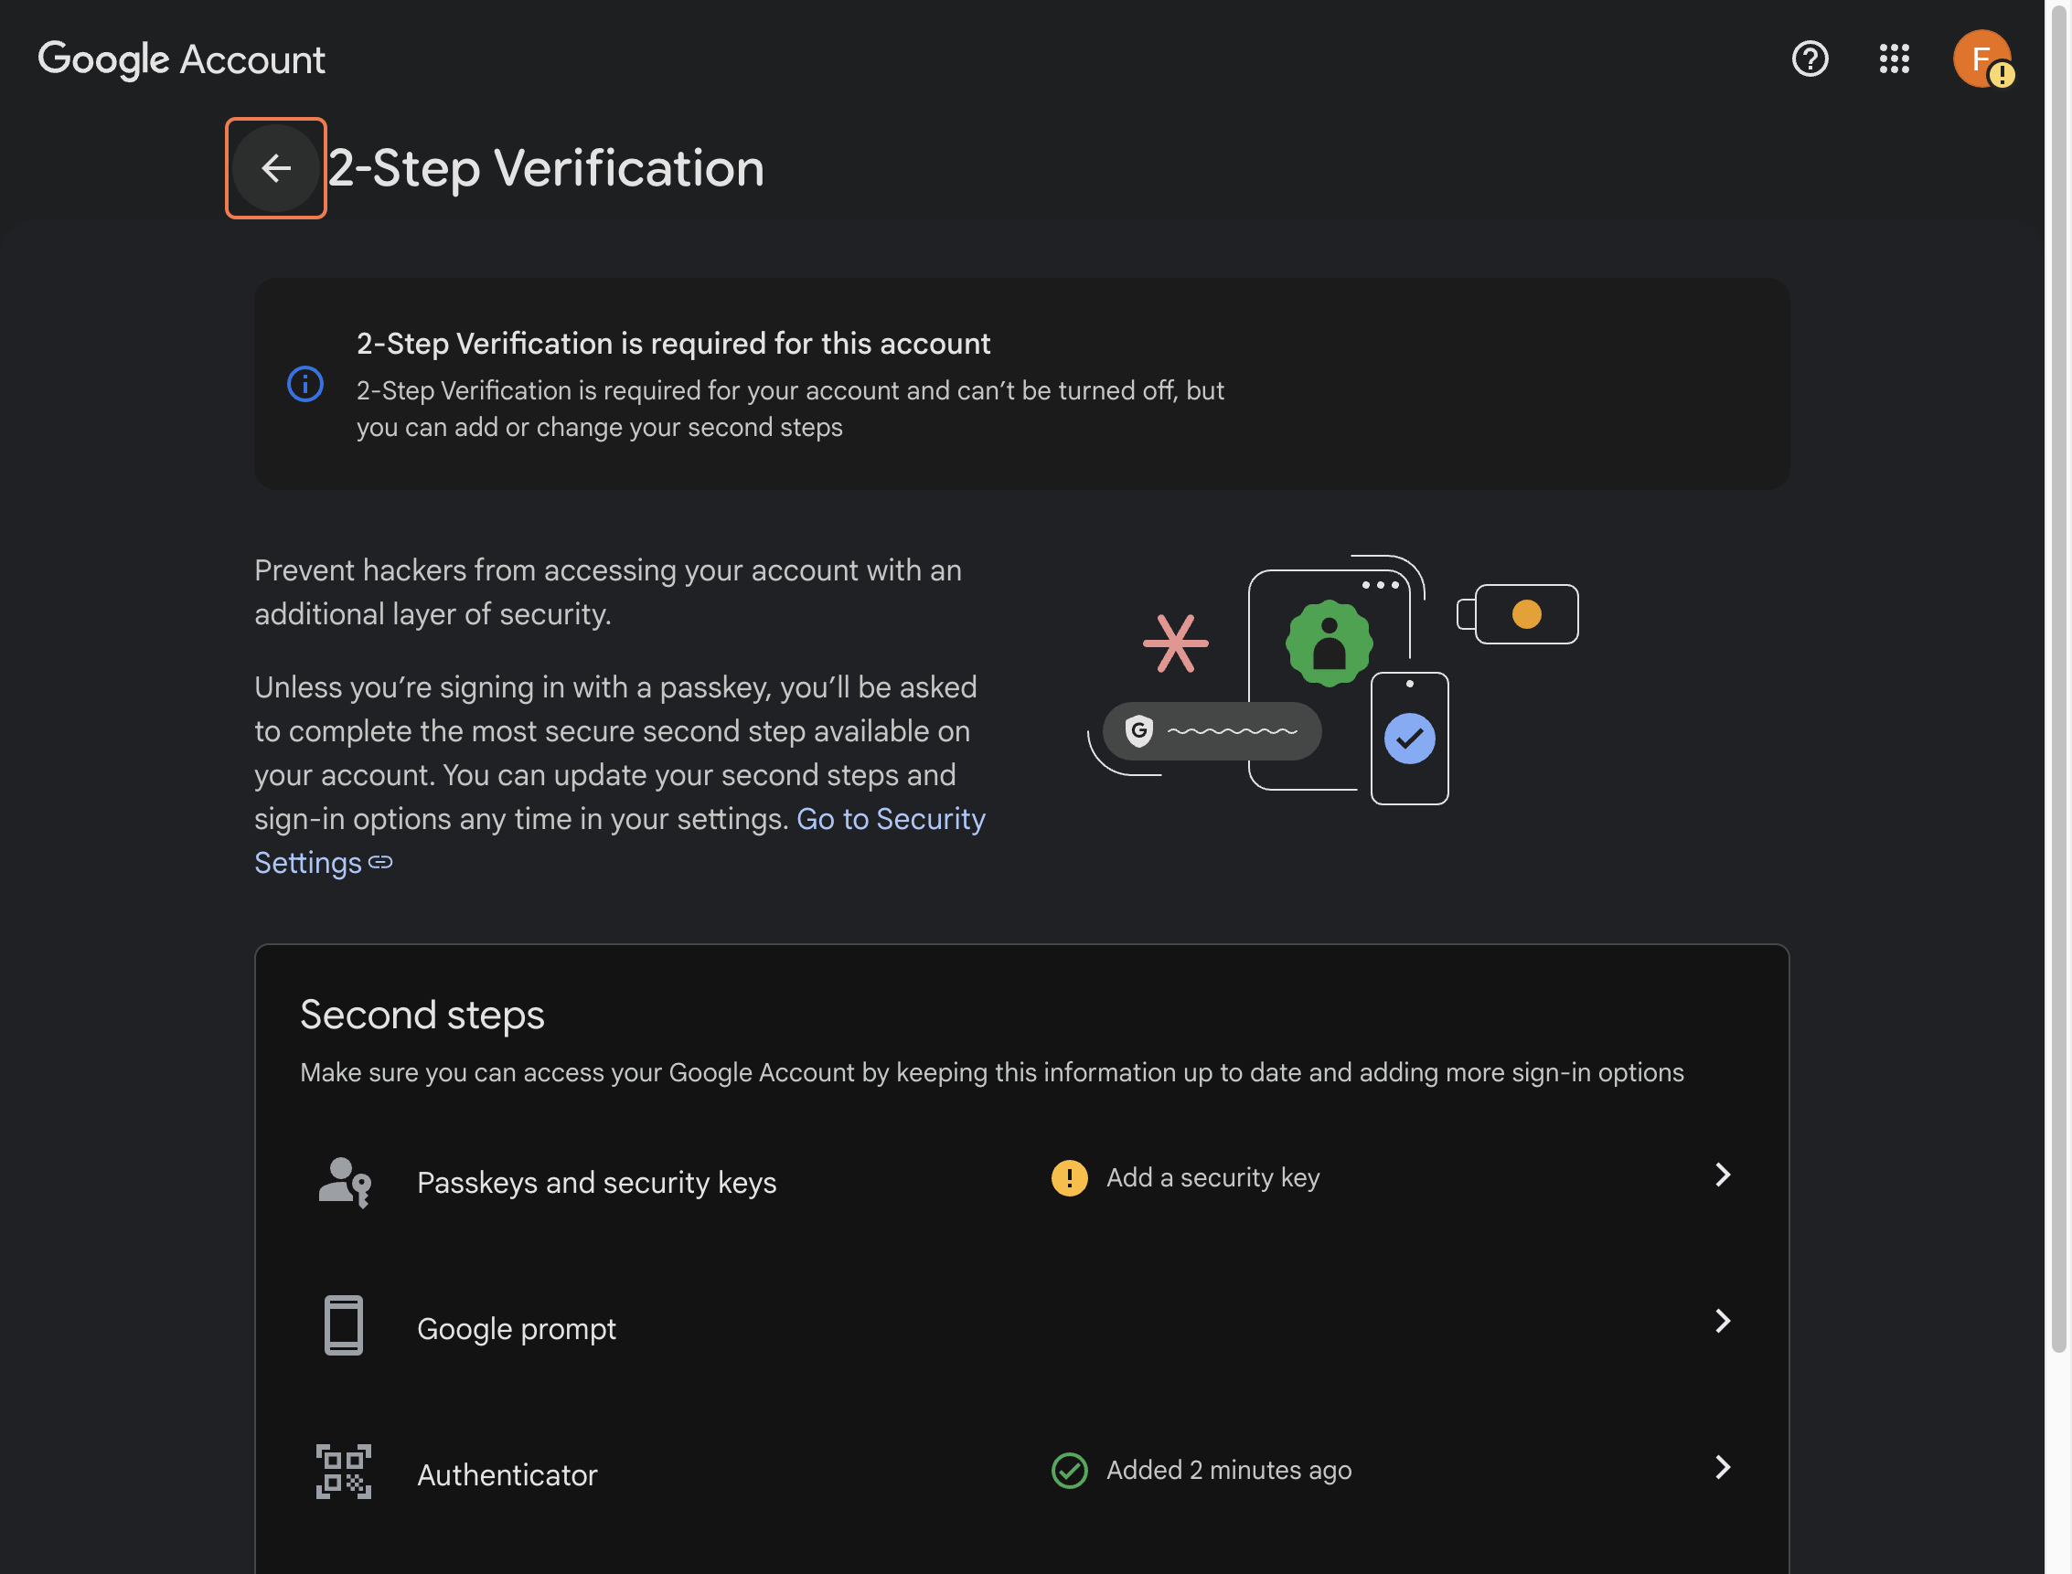Select Passkeys and security keys label

click(x=596, y=1183)
